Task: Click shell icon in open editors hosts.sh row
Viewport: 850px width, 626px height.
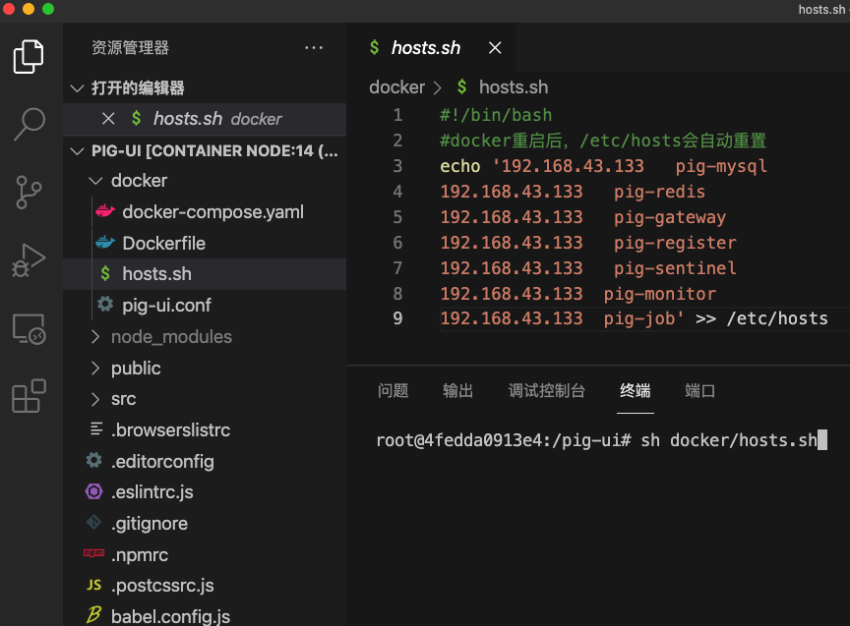Action: (x=136, y=118)
